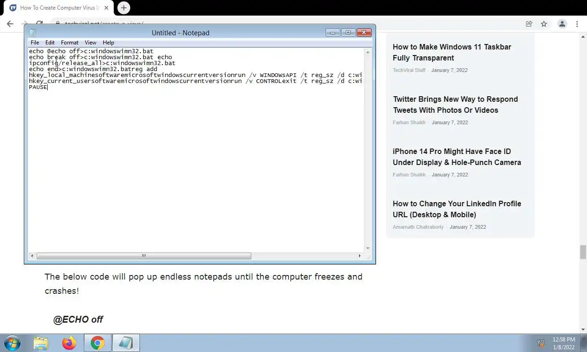Click Notepad horizontal scrollbar left arrow
587x352 pixels.
tap(32, 256)
